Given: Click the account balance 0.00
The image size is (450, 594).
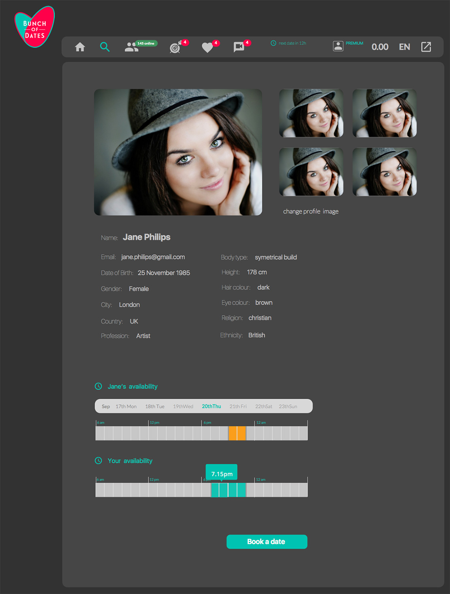Looking at the screenshot, I should pyautogui.click(x=380, y=47).
